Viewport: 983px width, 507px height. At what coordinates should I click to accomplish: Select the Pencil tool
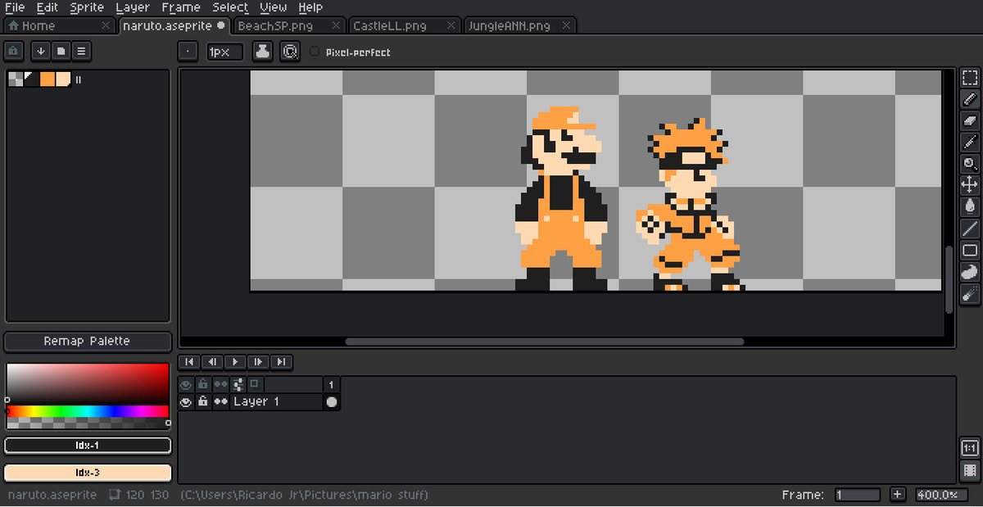coord(970,99)
